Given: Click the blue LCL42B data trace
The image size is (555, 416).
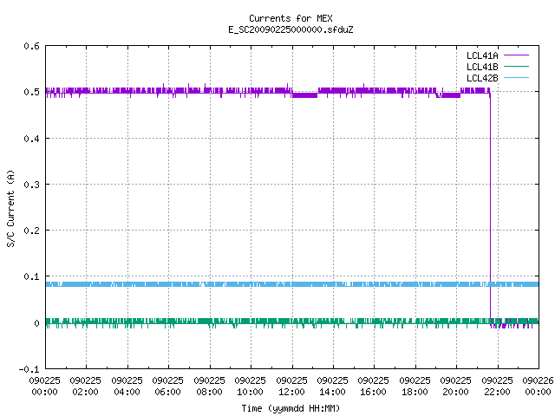Looking at the screenshot, I should [x=292, y=284].
